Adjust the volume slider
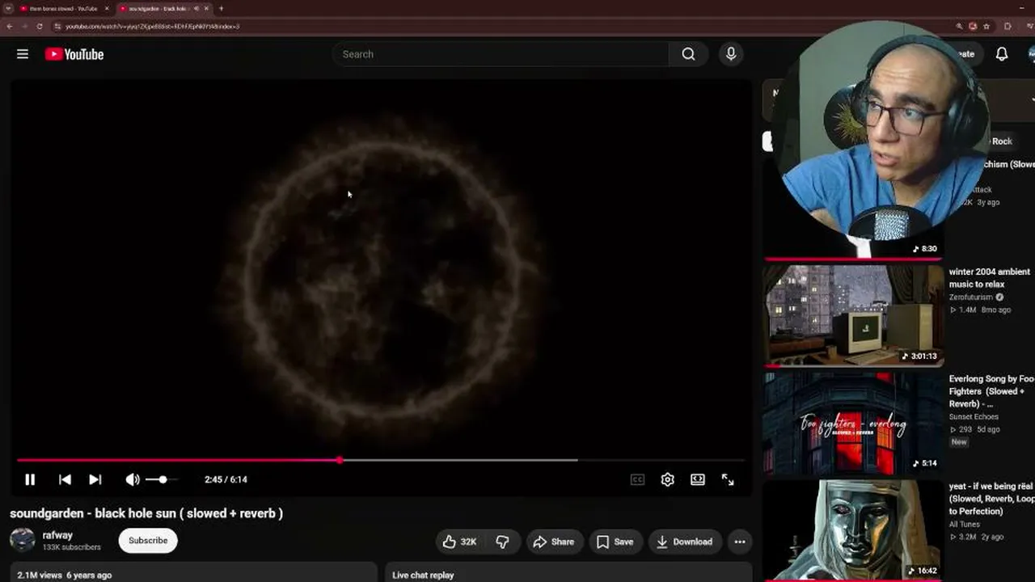 160,479
